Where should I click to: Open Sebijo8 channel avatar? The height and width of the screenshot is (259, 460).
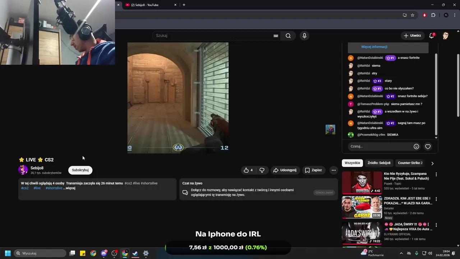pos(23,170)
